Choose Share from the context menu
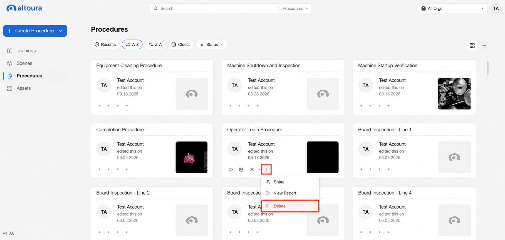The image size is (505, 240). click(290, 182)
